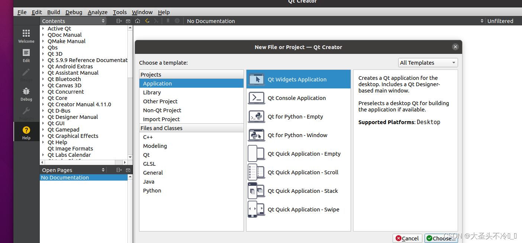This screenshot has height=243, width=522.
Task: Close the Contents sidebar pane
Action: (x=128, y=21)
